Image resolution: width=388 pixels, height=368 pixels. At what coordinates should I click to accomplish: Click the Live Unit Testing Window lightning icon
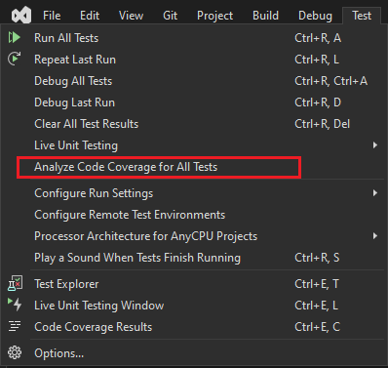pos(15,305)
